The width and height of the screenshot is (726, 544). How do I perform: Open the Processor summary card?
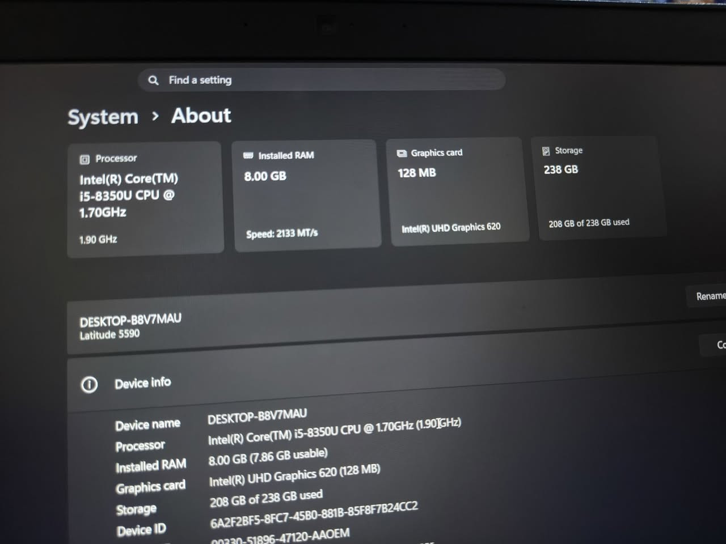point(145,199)
